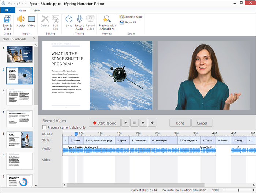Viewport: 256px width, 193px height.
Task: Import a Video file
Action: [x=31, y=21]
